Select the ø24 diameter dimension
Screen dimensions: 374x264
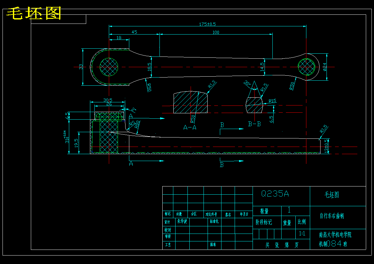pos(324,67)
